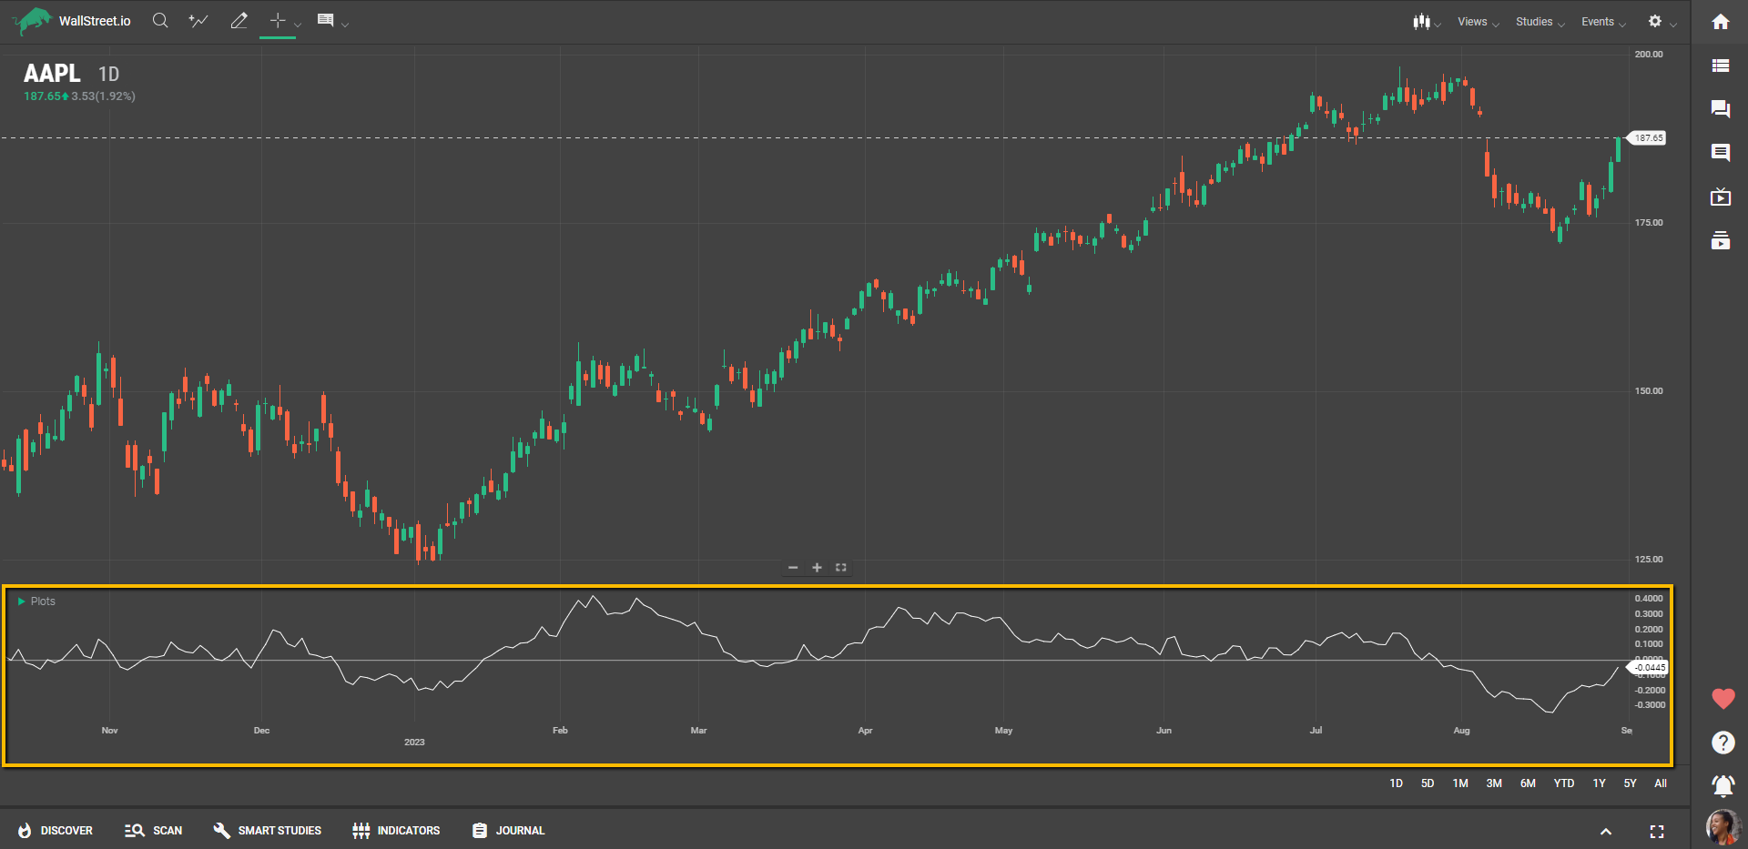Toggle the red heart favorite
This screenshot has width=1748, height=849.
pos(1723,699)
